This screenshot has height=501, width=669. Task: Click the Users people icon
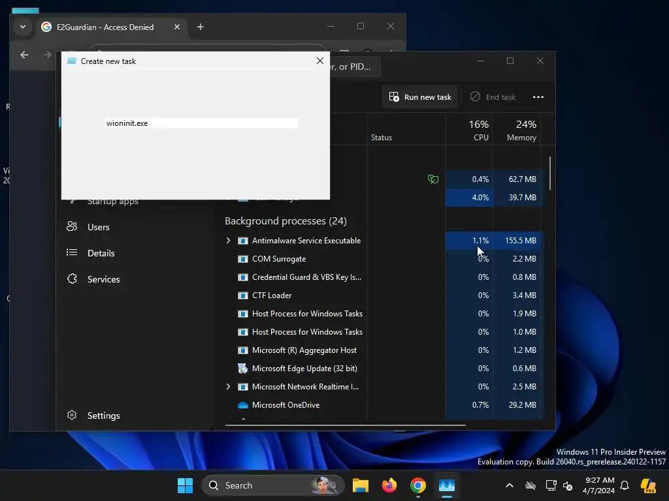pyautogui.click(x=72, y=226)
